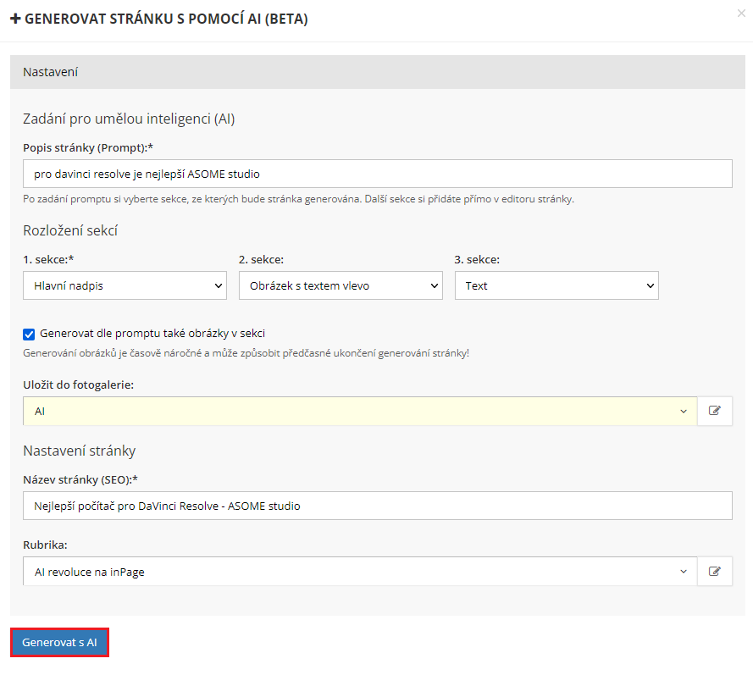Viewport: 753px width, 675px height.
Task: Click the Nastavení panel header
Action: [x=378, y=72]
